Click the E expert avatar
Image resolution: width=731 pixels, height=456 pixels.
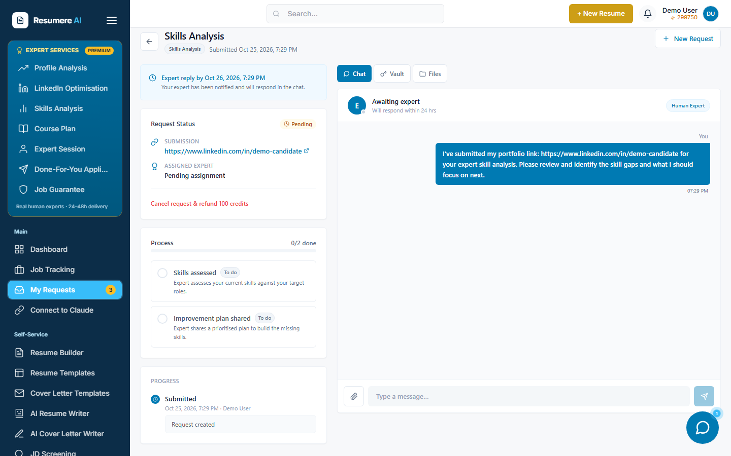357,105
